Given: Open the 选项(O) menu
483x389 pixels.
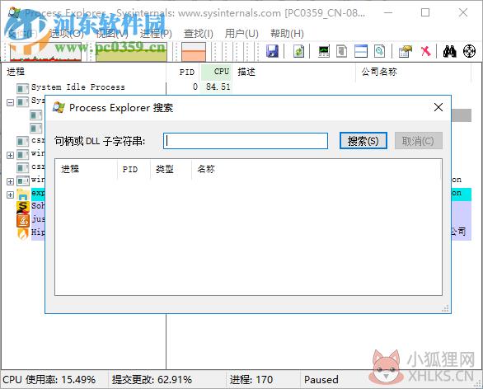Looking at the screenshot, I should click(67, 33).
